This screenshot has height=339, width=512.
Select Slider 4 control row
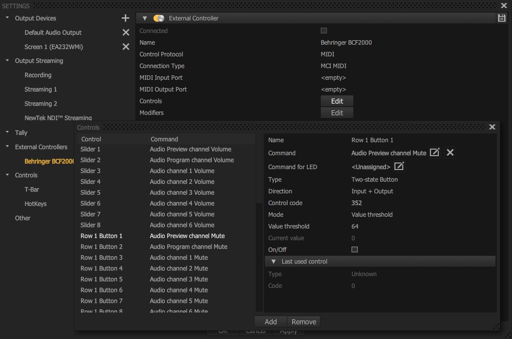[x=166, y=182]
